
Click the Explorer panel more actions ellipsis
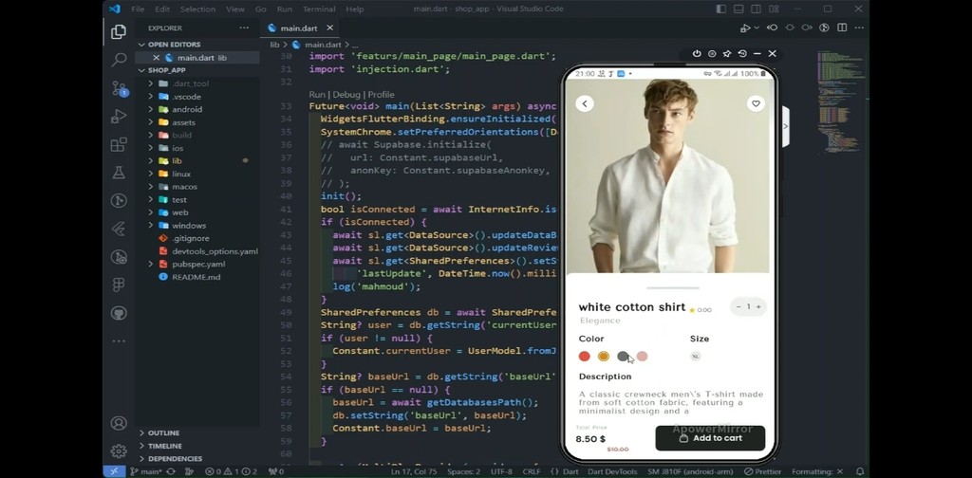(x=244, y=28)
